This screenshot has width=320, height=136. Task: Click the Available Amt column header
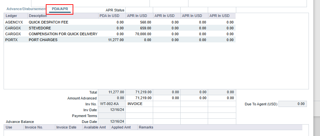(x=96, y=127)
